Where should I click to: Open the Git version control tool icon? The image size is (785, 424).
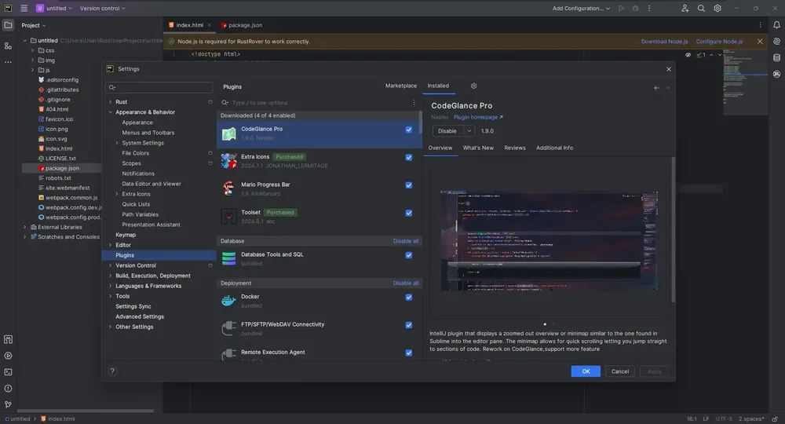8,404
